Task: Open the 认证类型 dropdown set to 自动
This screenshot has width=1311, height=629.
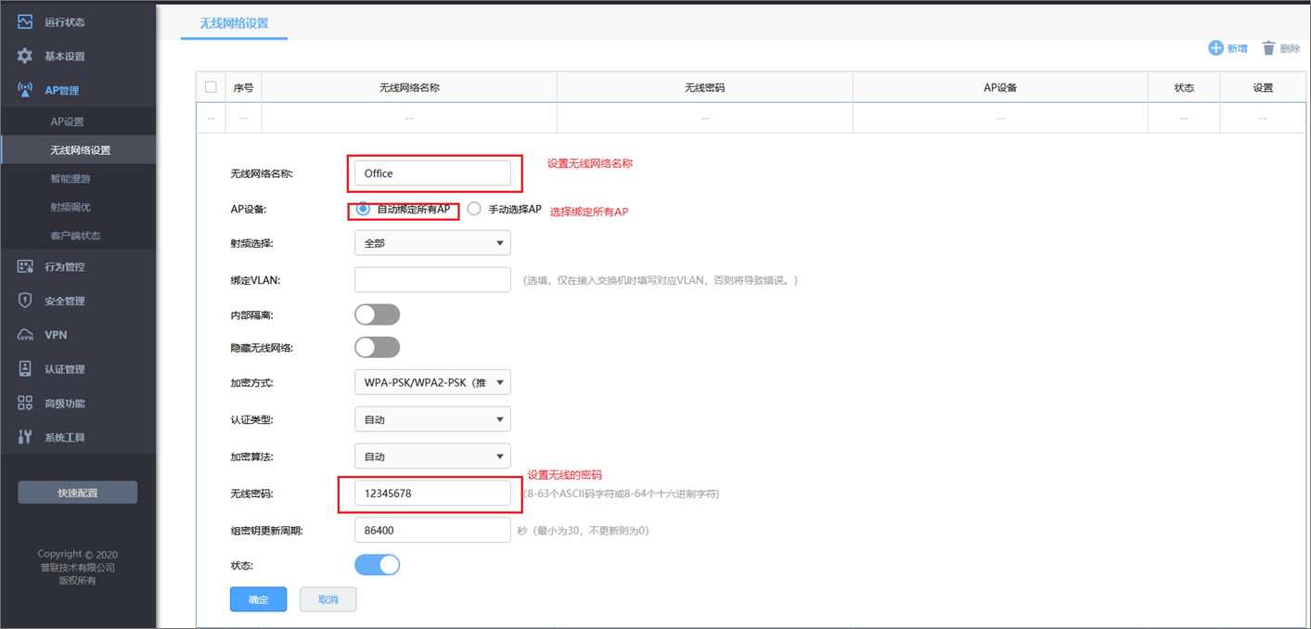Action: pyautogui.click(x=431, y=418)
